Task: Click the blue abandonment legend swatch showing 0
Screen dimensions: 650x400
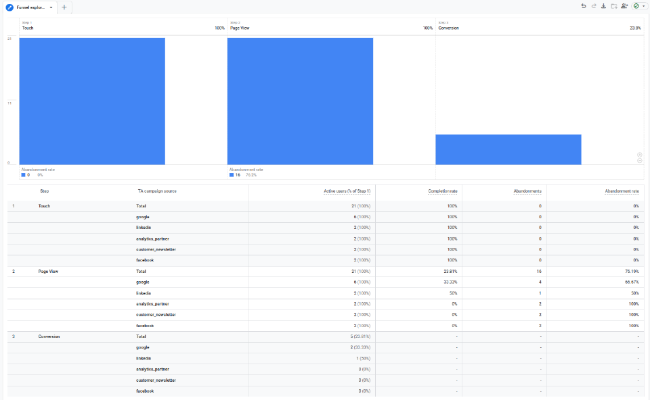Action: [24, 175]
